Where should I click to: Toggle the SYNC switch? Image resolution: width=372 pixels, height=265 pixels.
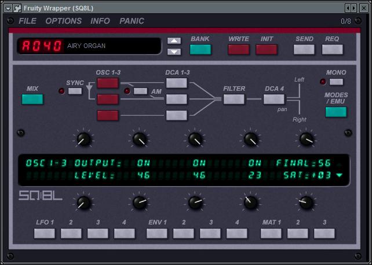pos(75,91)
